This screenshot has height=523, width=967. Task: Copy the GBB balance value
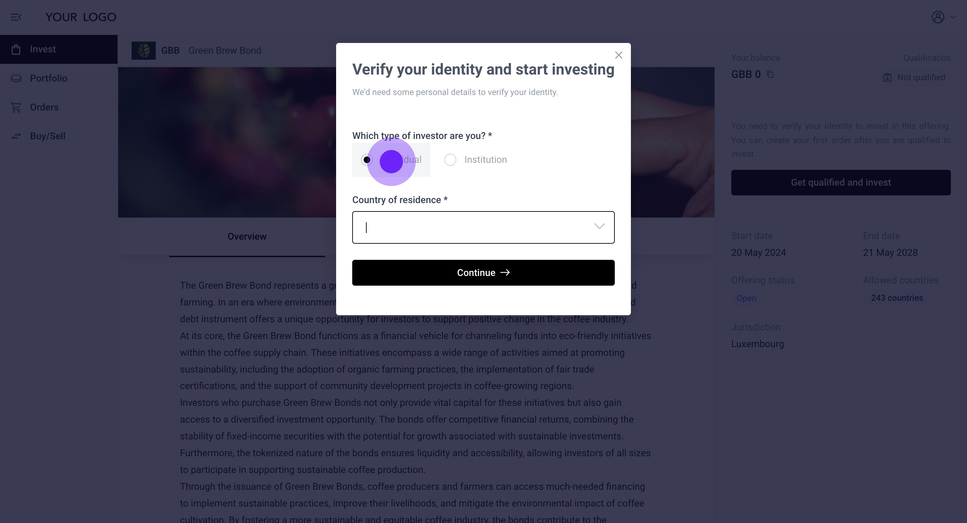tap(770, 74)
